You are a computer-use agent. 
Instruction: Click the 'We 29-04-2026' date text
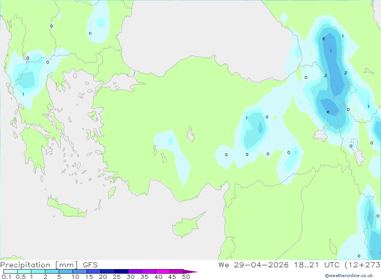coord(253,265)
